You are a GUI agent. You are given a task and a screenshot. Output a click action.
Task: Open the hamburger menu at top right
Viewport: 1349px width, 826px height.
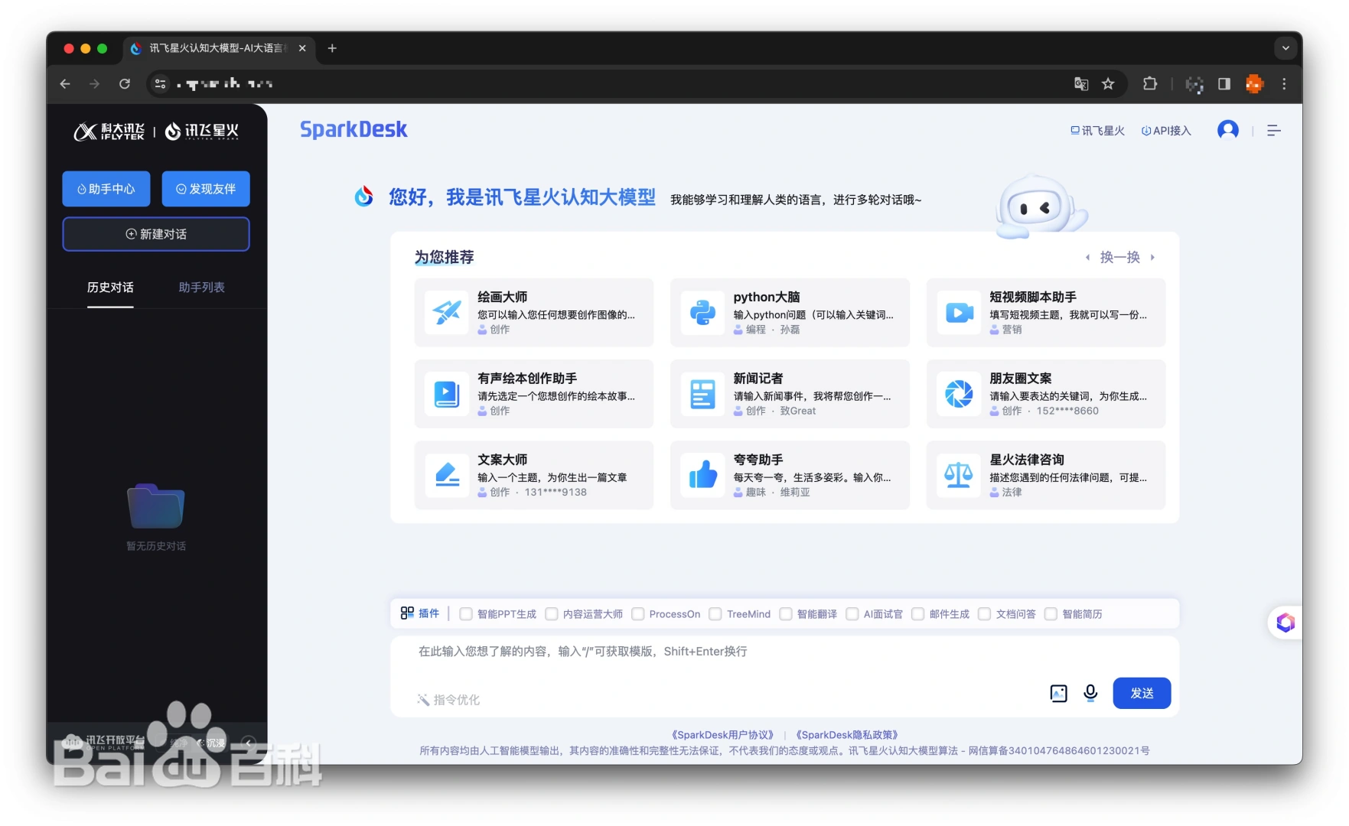(1273, 131)
